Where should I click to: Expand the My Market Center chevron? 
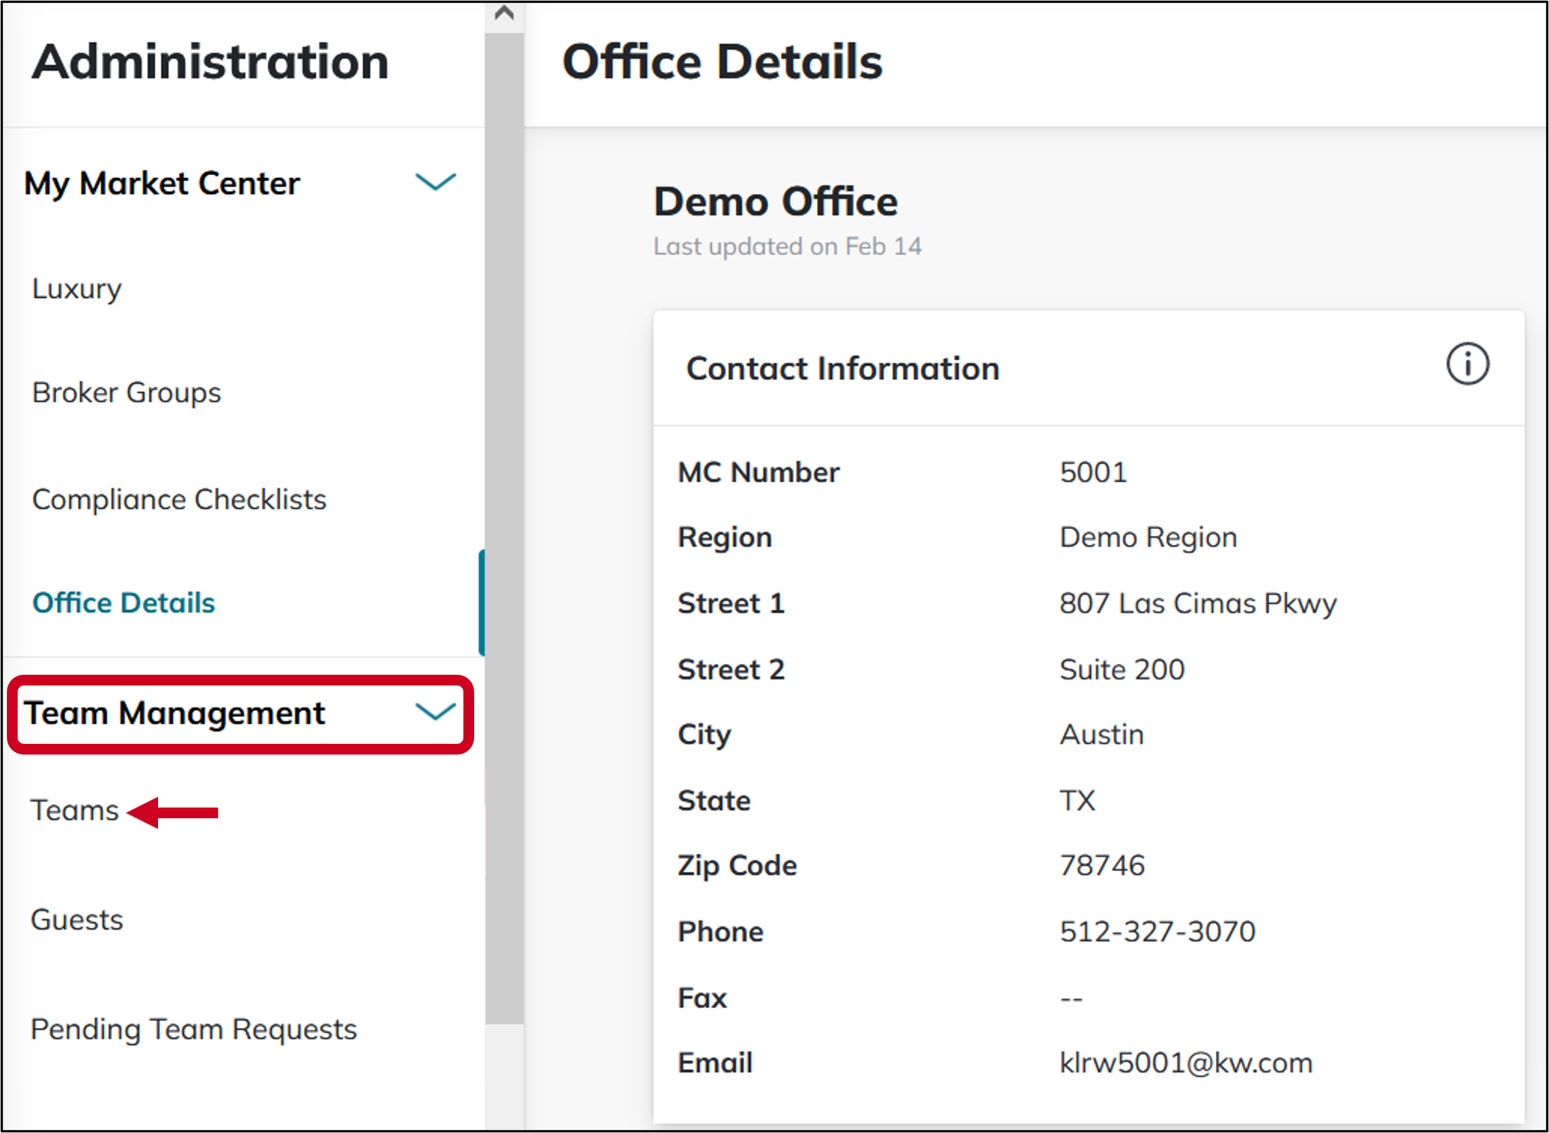point(436,183)
